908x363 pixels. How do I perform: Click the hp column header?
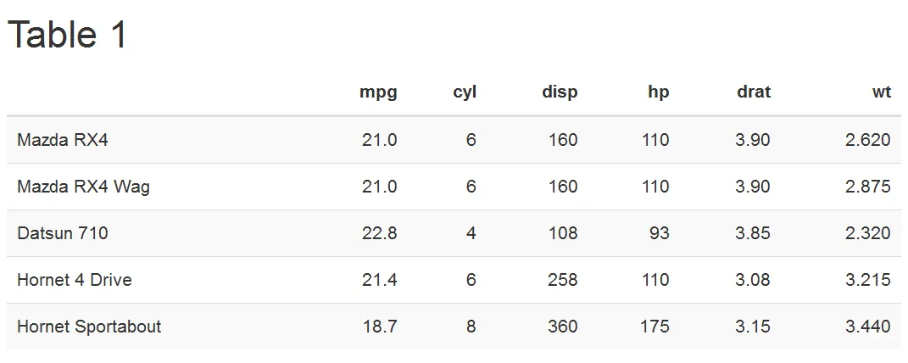point(659,92)
